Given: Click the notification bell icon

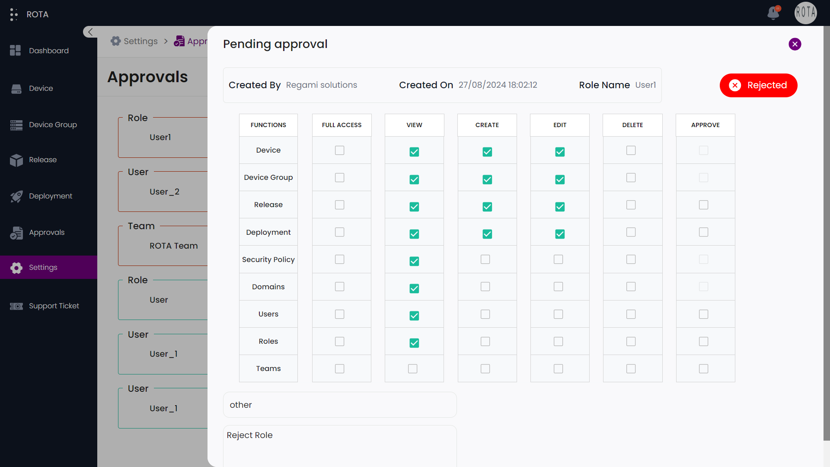Looking at the screenshot, I should (773, 14).
